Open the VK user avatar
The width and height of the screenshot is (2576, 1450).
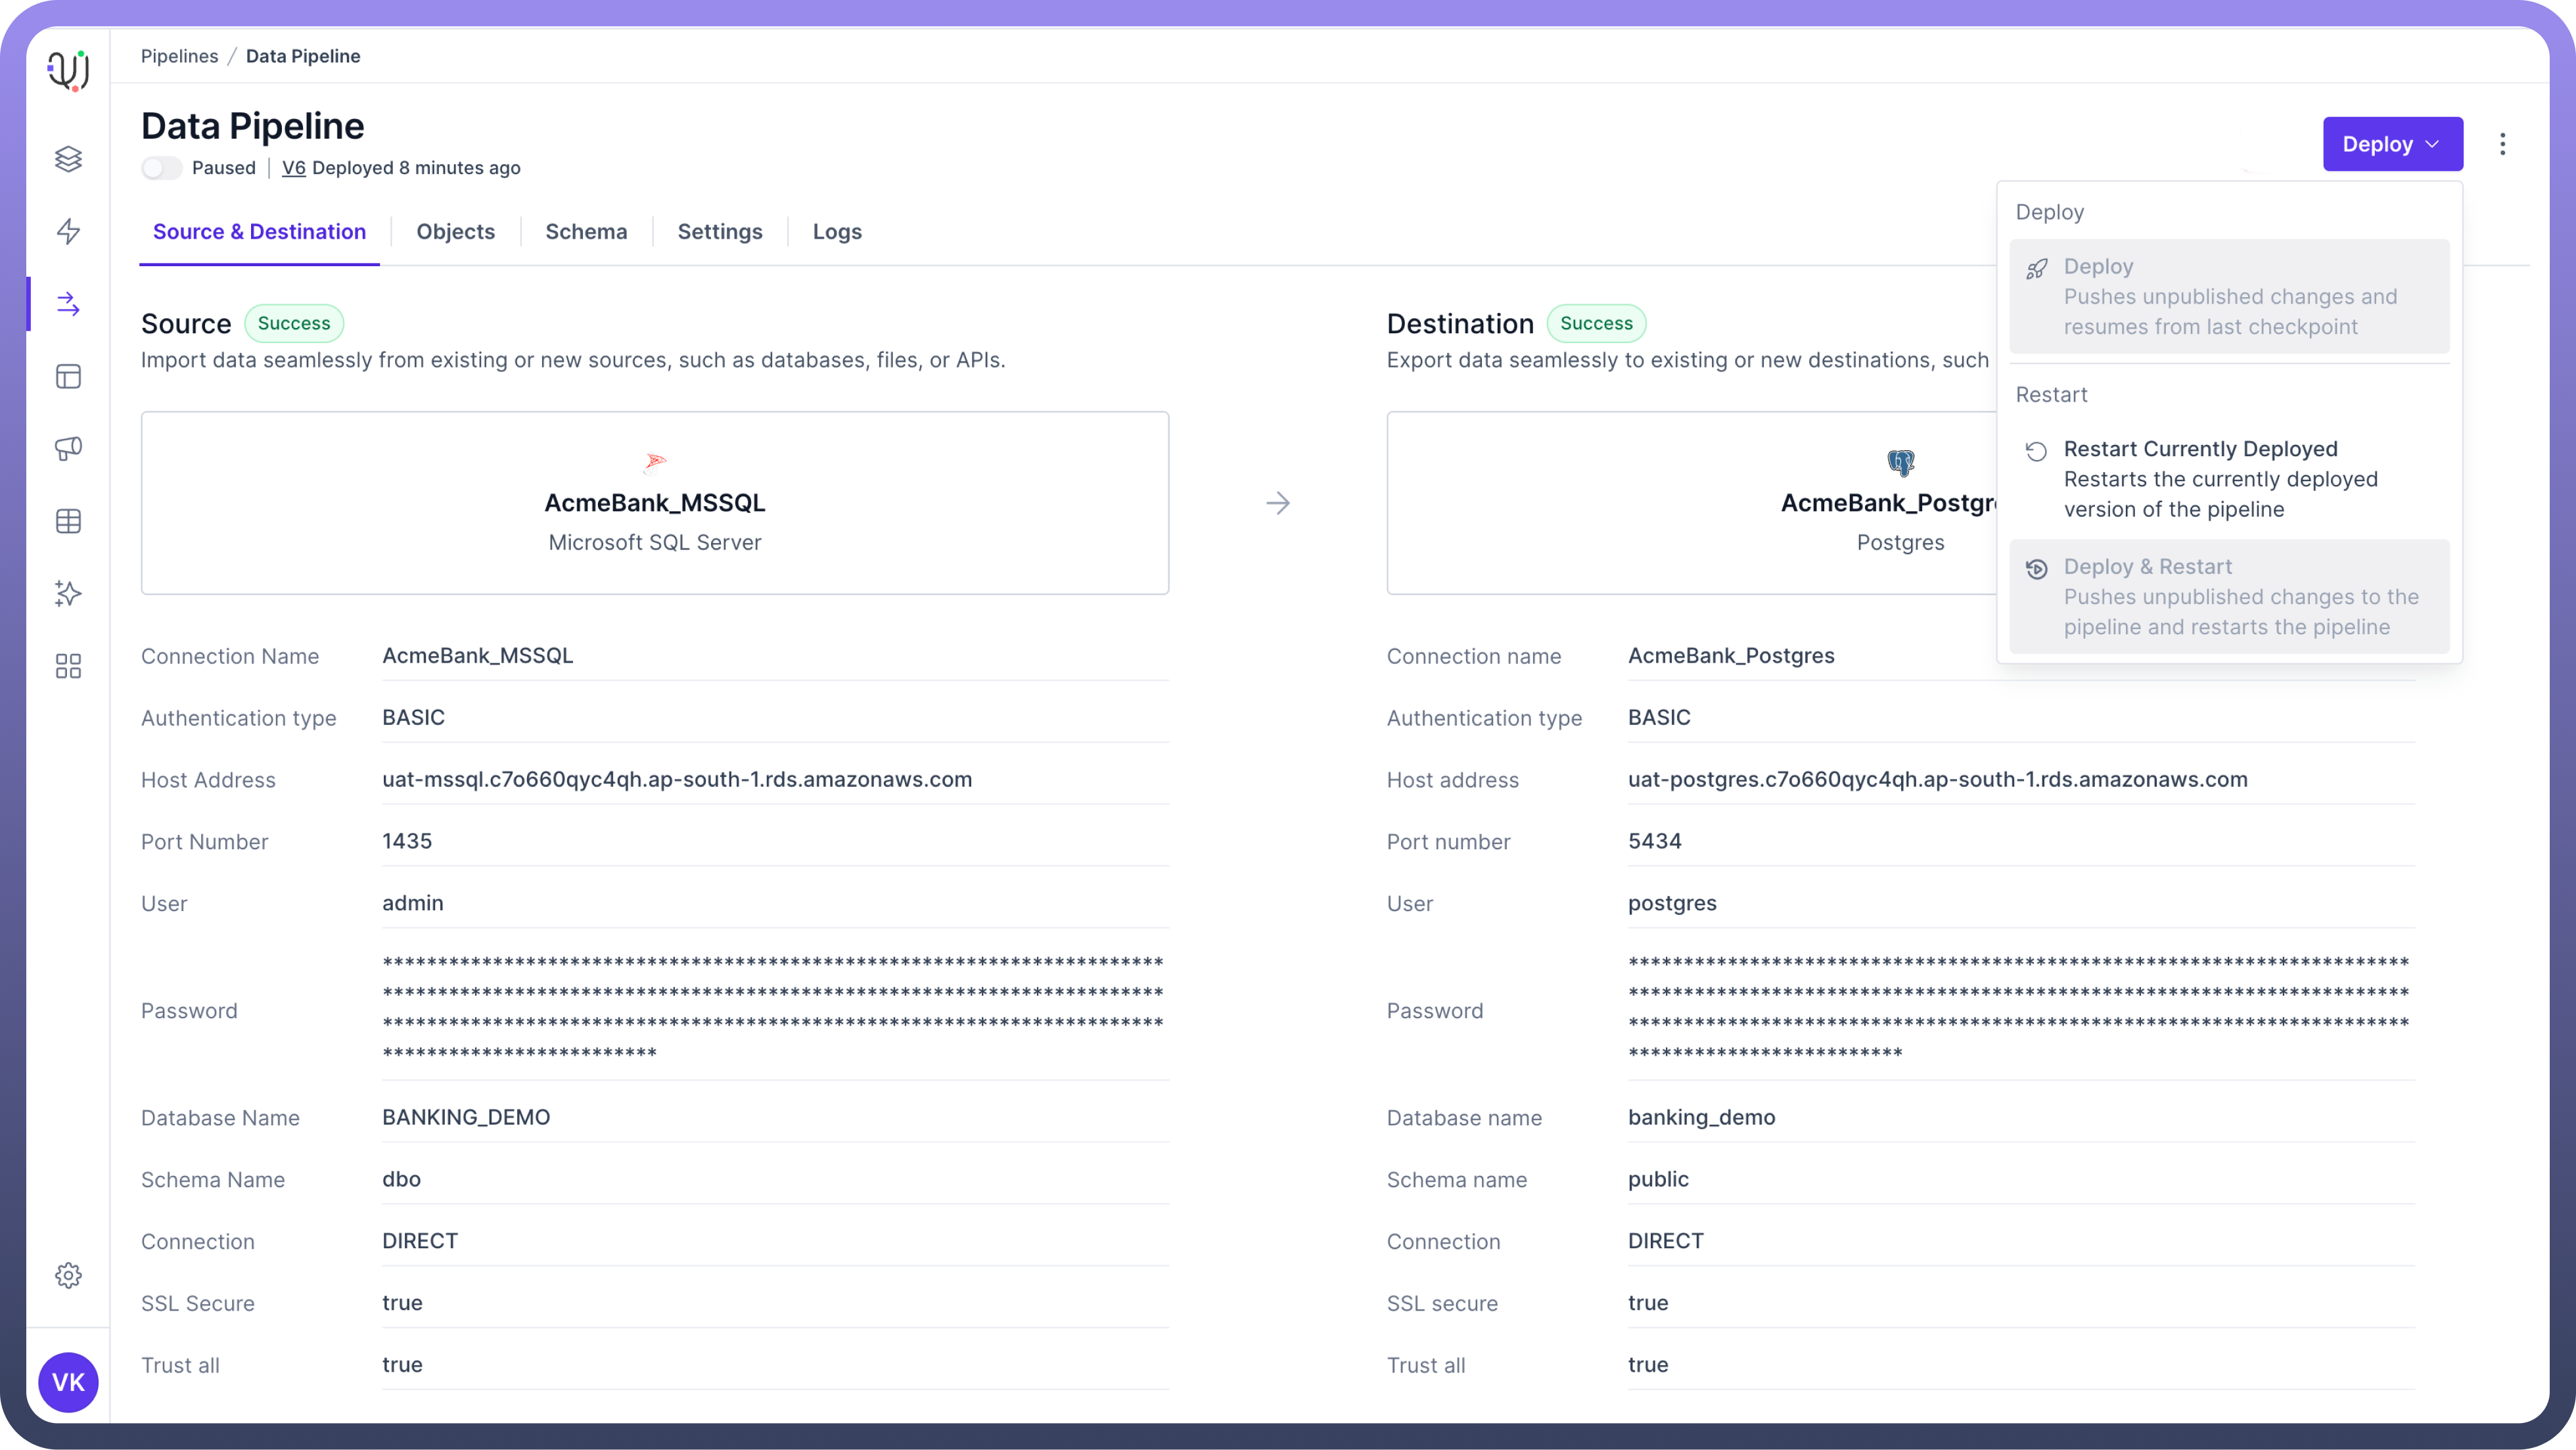[68, 1382]
